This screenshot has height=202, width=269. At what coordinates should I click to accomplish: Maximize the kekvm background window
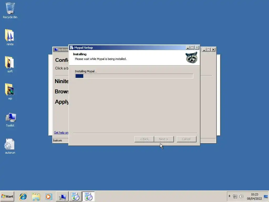[208, 50]
